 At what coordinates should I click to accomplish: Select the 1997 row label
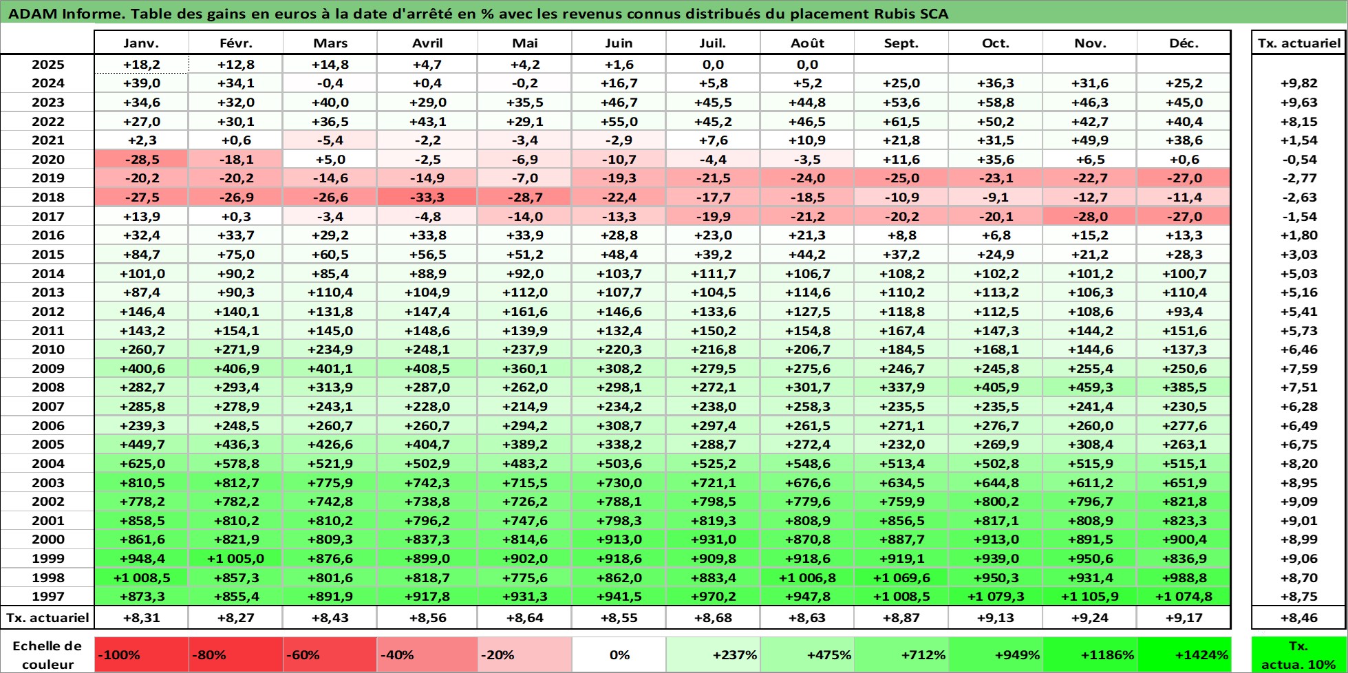click(47, 597)
